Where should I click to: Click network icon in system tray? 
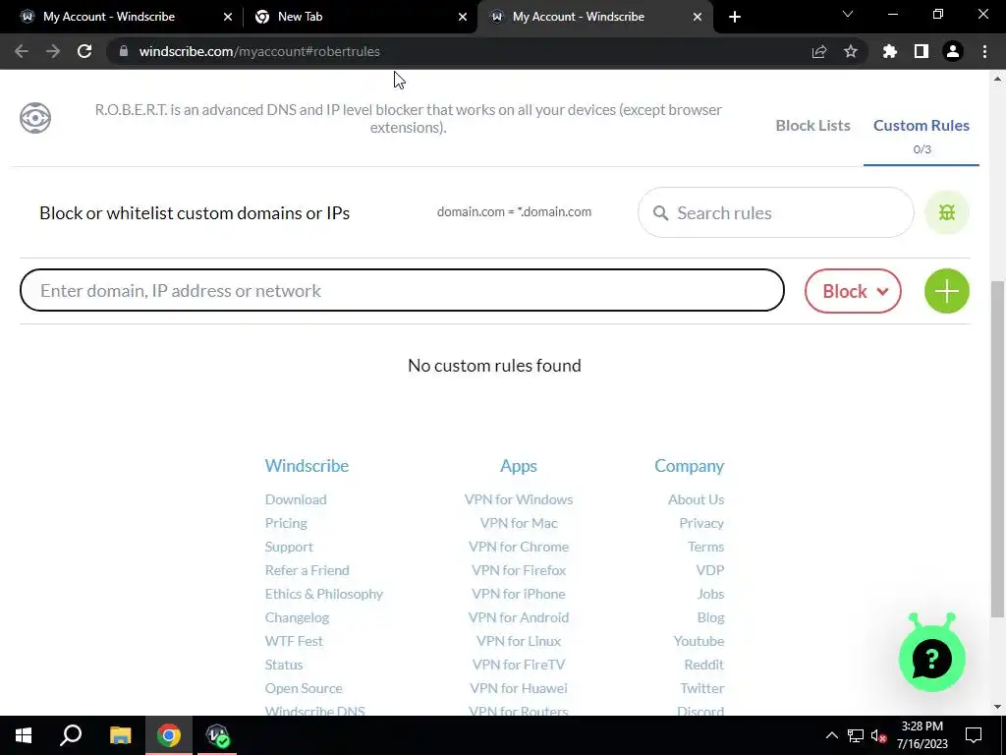pyautogui.click(x=856, y=735)
